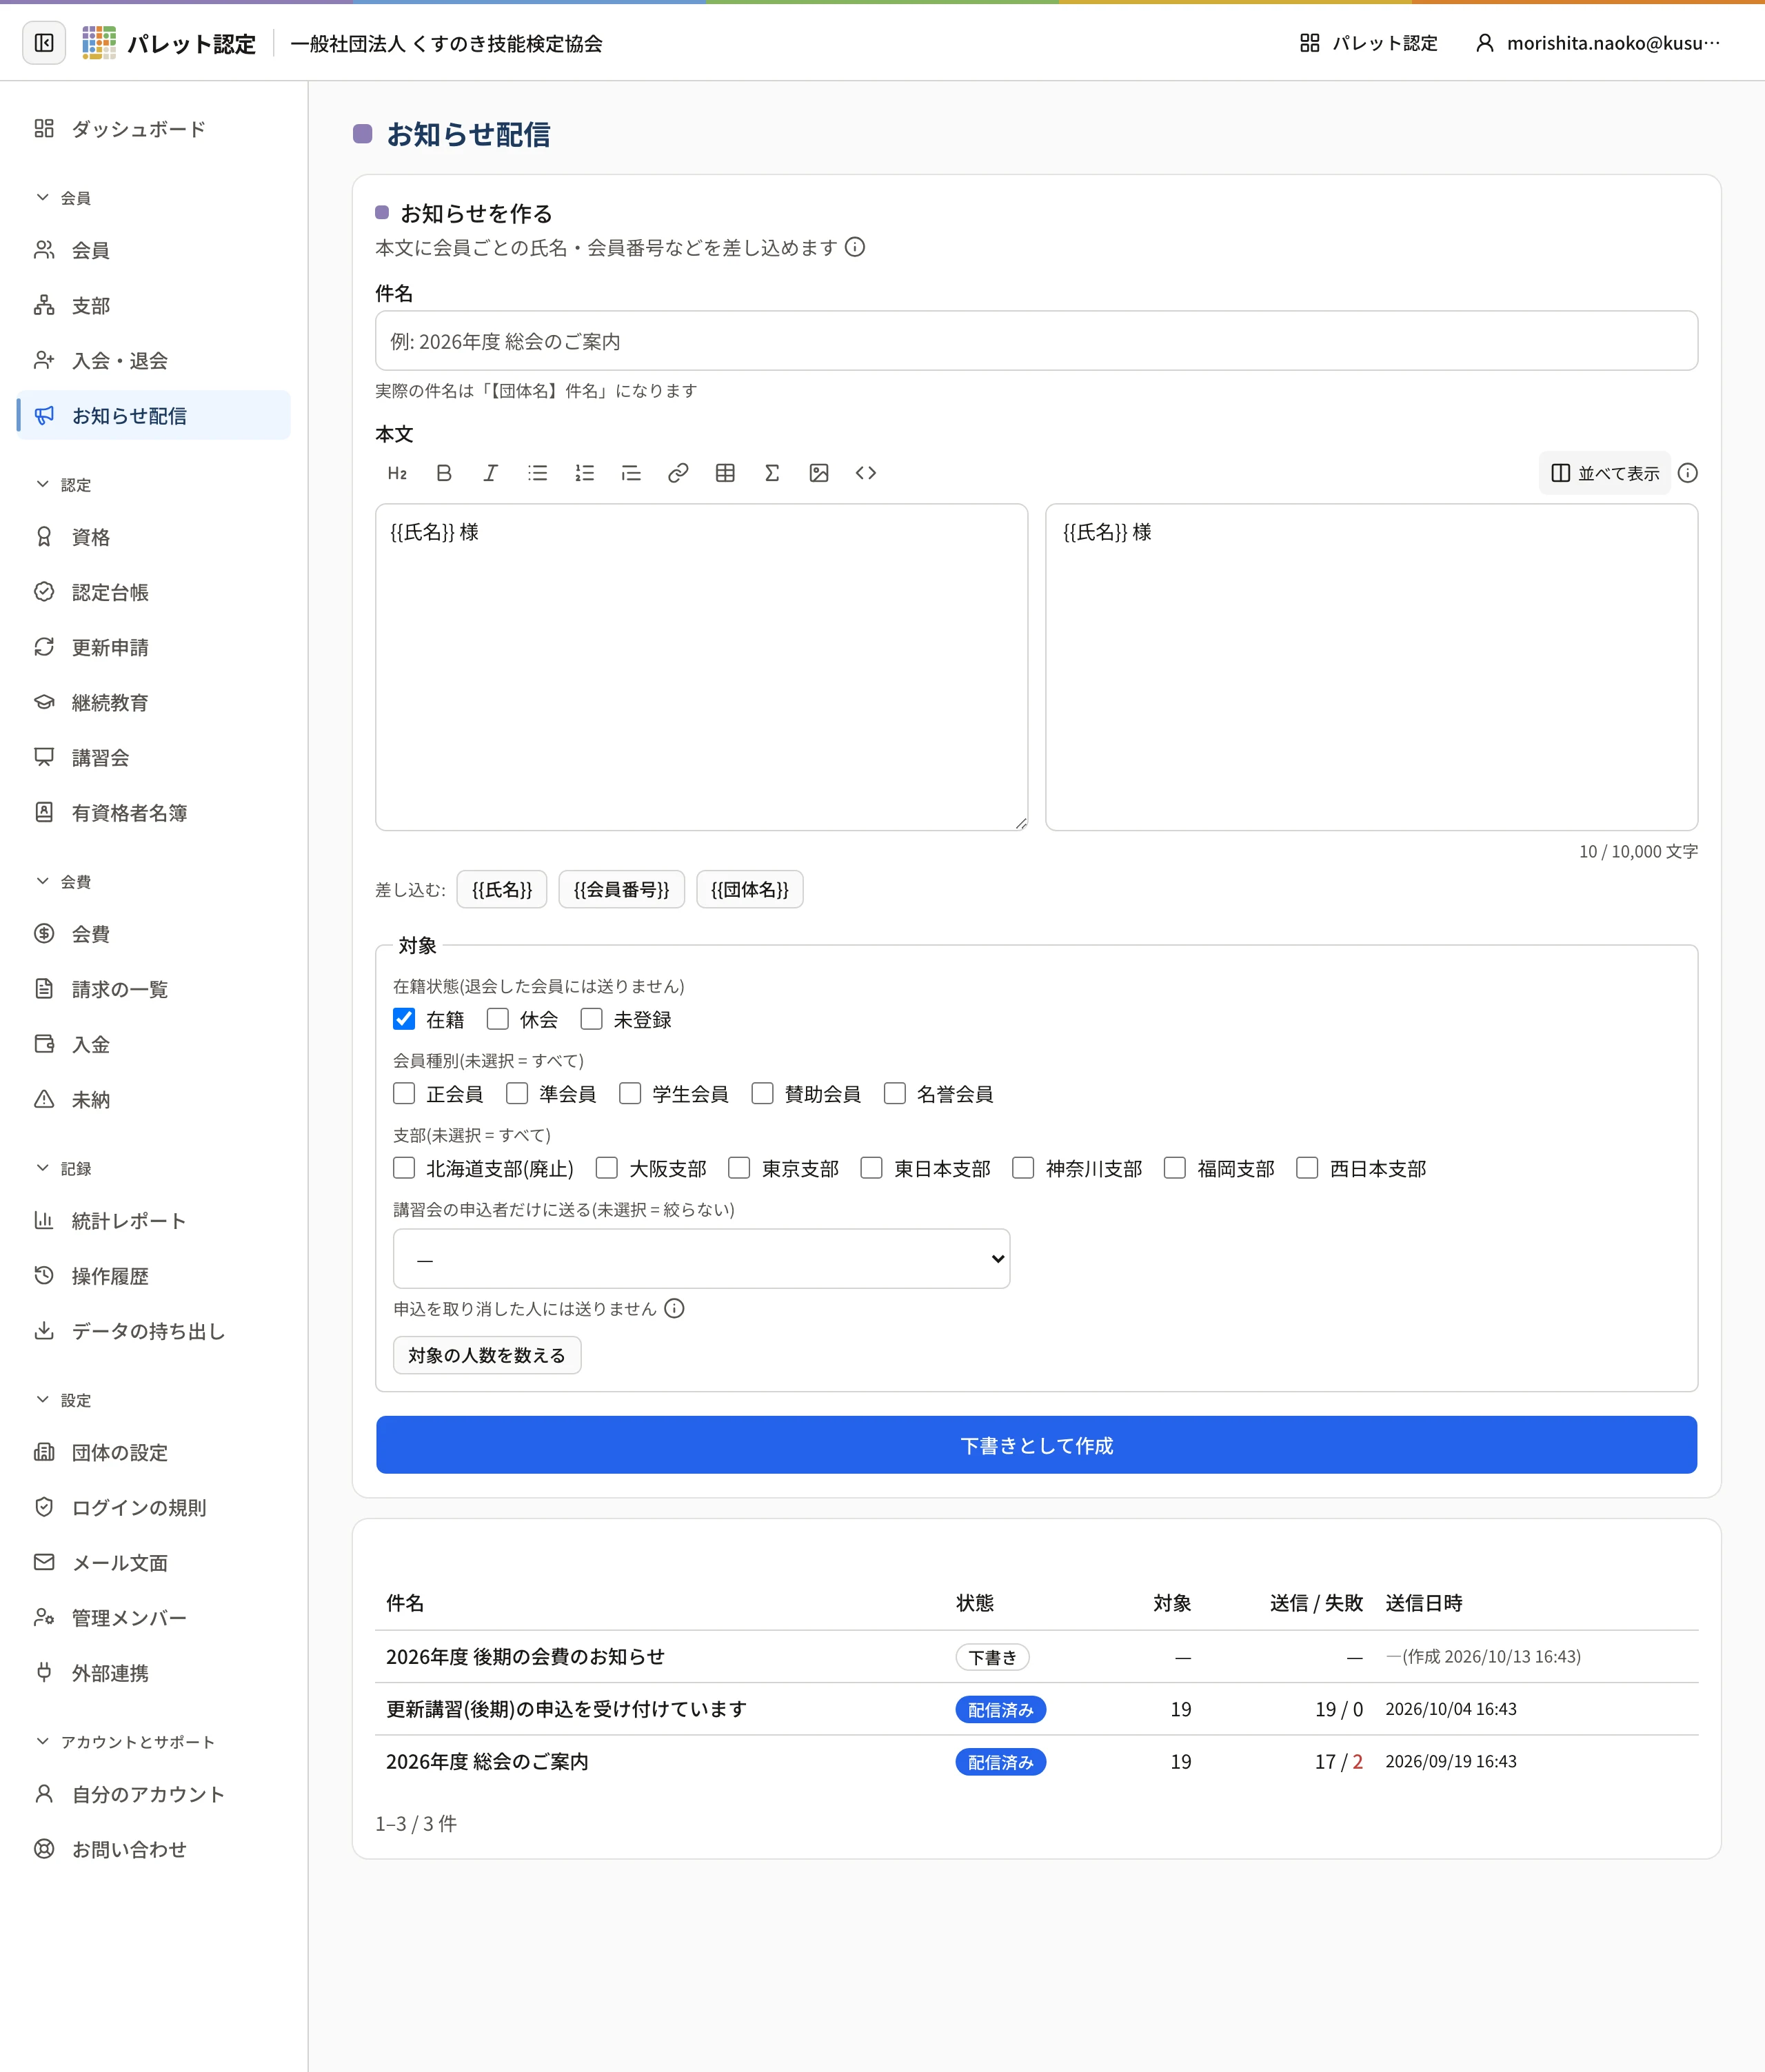The height and width of the screenshot is (2072, 1765).
Task: Check the 正会員 member type
Action: (404, 1093)
